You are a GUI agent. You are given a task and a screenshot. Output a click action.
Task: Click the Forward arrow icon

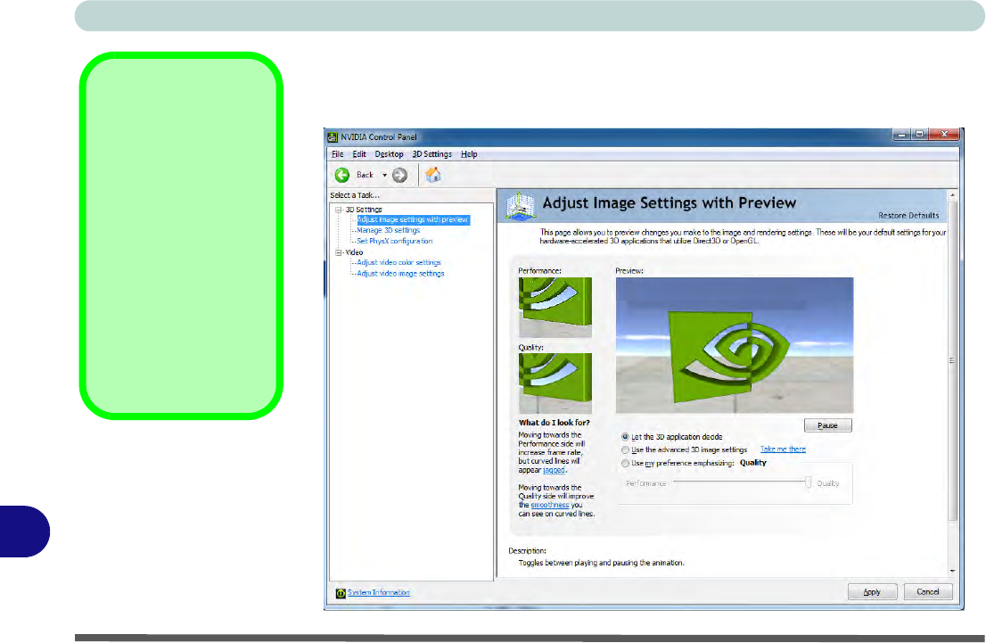[x=400, y=175]
